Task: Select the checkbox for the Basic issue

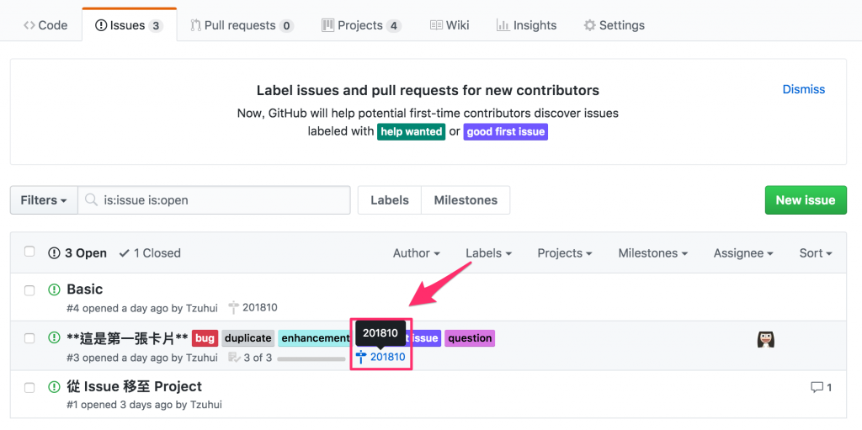Action: pyautogui.click(x=30, y=290)
